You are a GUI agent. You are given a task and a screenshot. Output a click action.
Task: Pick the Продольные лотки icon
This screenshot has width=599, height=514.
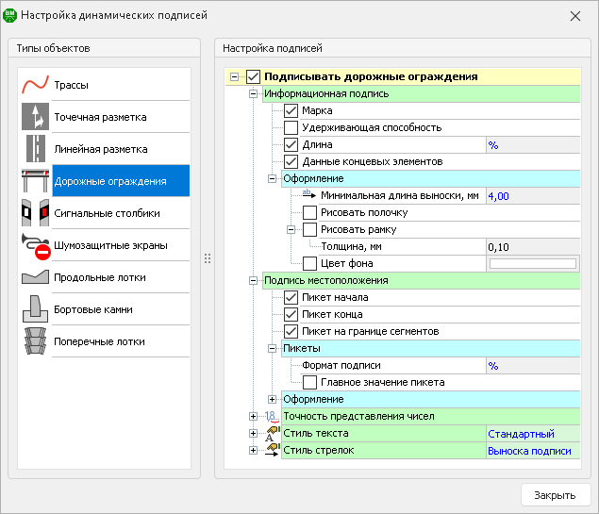pyautogui.click(x=35, y=277)
